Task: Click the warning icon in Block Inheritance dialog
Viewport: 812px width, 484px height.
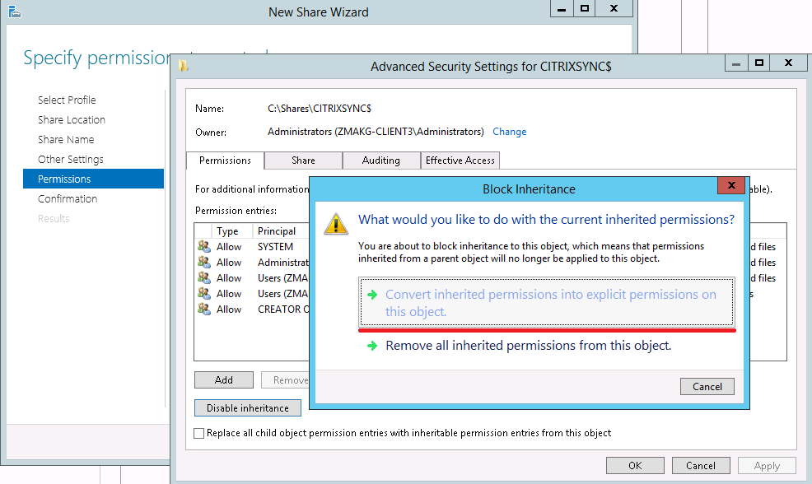Action: pyautogui.click(x=336, y=224)
